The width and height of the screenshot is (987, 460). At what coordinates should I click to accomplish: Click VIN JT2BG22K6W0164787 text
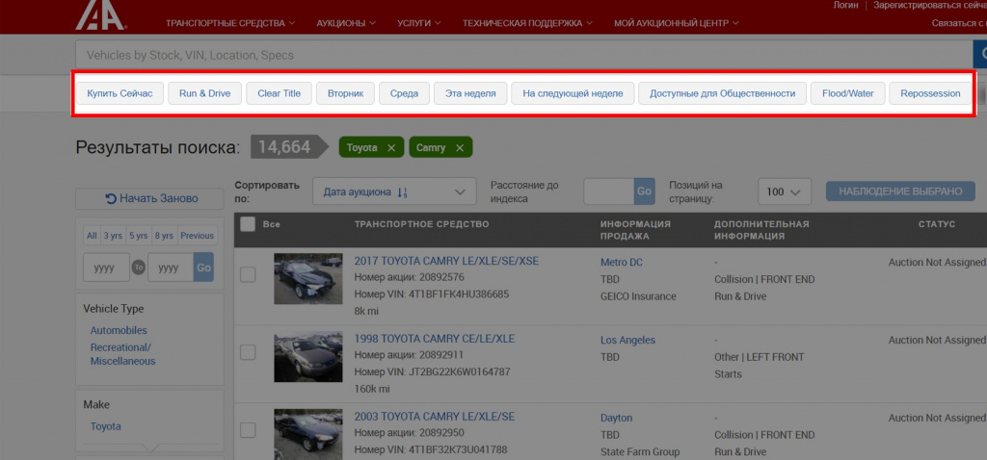pyautogui.click(x=433, y=372)
